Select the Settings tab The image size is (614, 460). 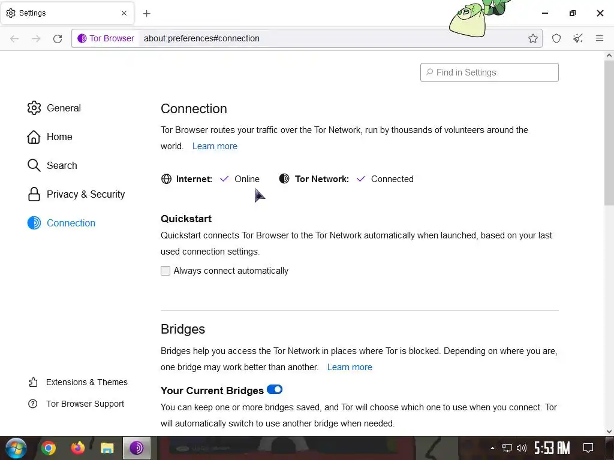67,13
